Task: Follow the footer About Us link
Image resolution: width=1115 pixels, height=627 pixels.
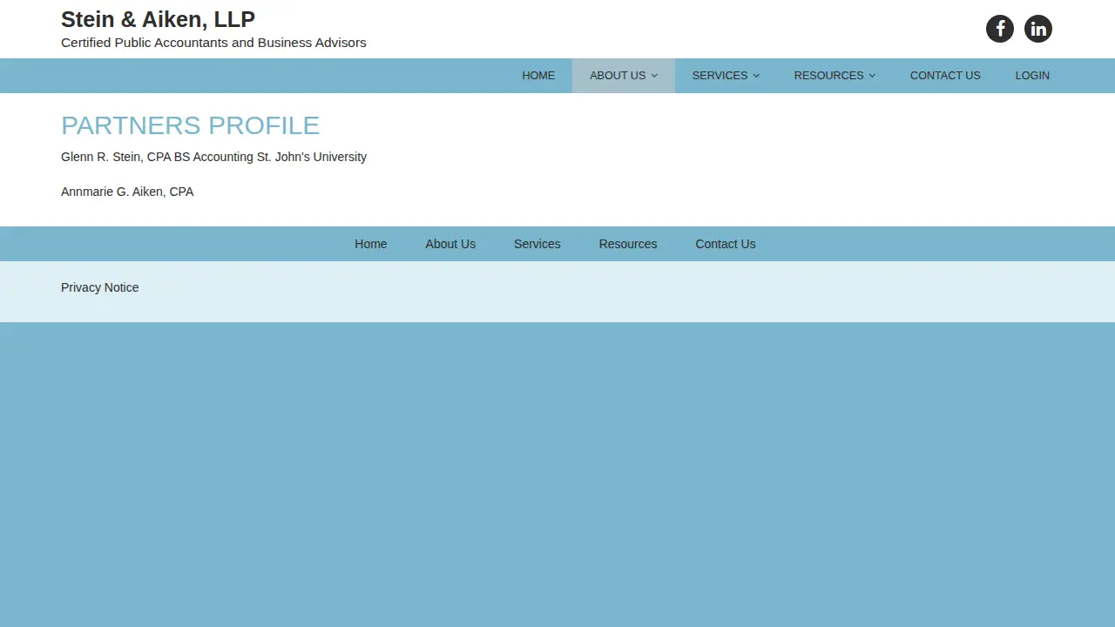Action: coord(450,244)
